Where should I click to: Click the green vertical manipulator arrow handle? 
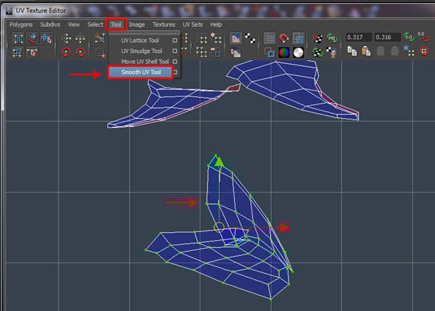(x=219, y=162)
